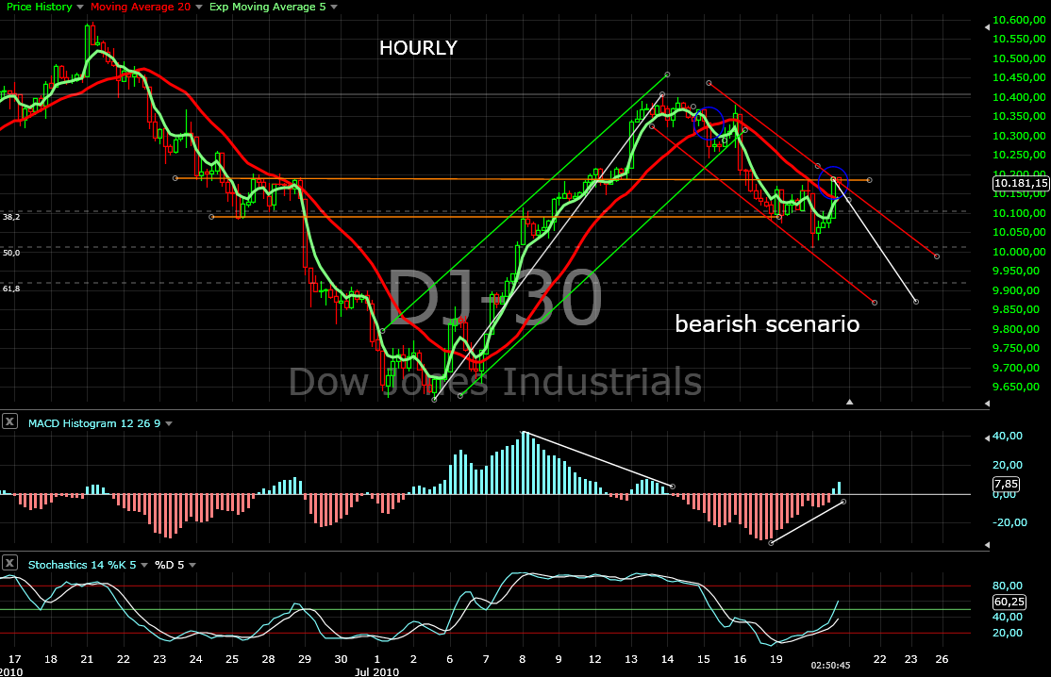Click the current price tag 10.181,15
Image resolution: width=1051 pixels, height=677 pixels.
point(1021,183)
